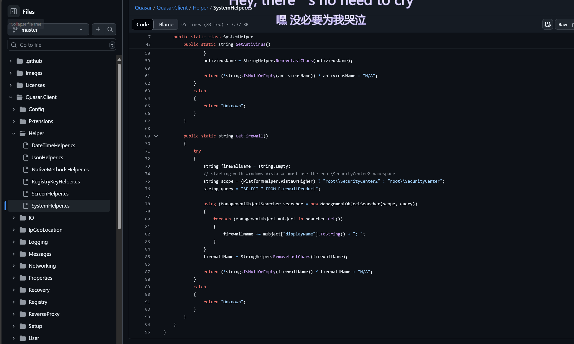
Task: Fold GetFirewall method at line 69
Action: coord(156,136)
